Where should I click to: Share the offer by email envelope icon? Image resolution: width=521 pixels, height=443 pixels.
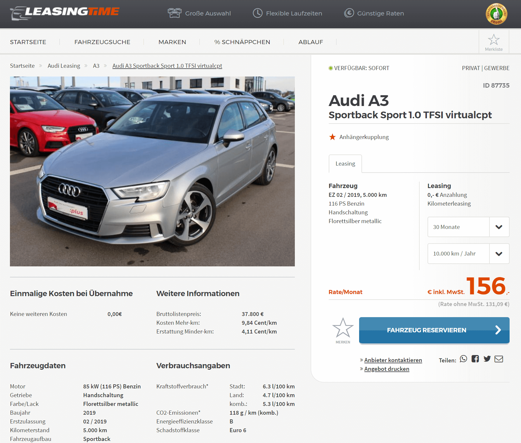pos(499,359)
